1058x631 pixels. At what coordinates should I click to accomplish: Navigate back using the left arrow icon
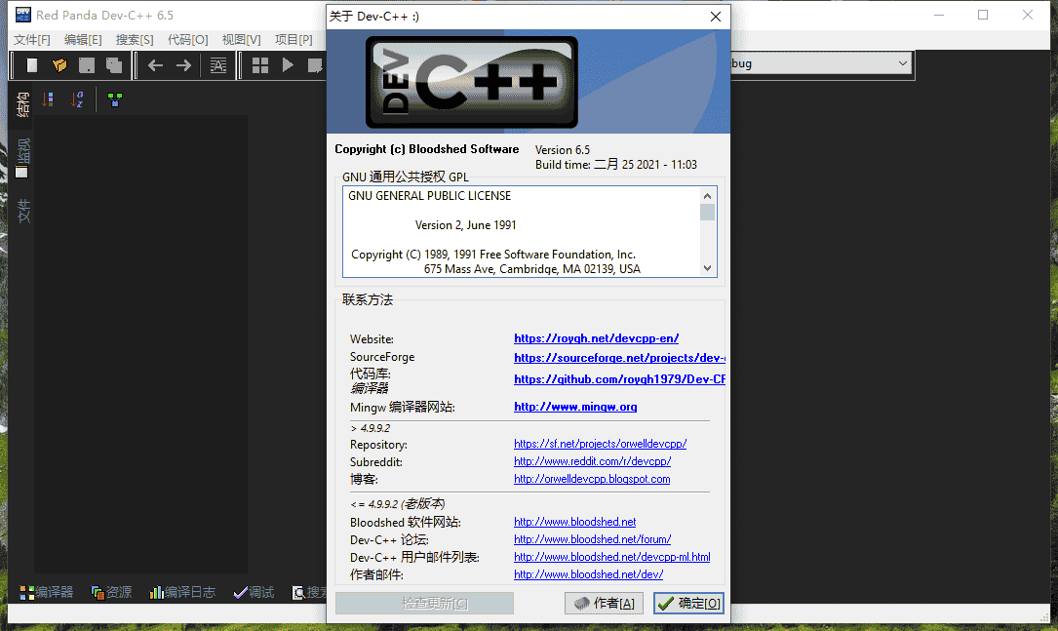(155, 65)
